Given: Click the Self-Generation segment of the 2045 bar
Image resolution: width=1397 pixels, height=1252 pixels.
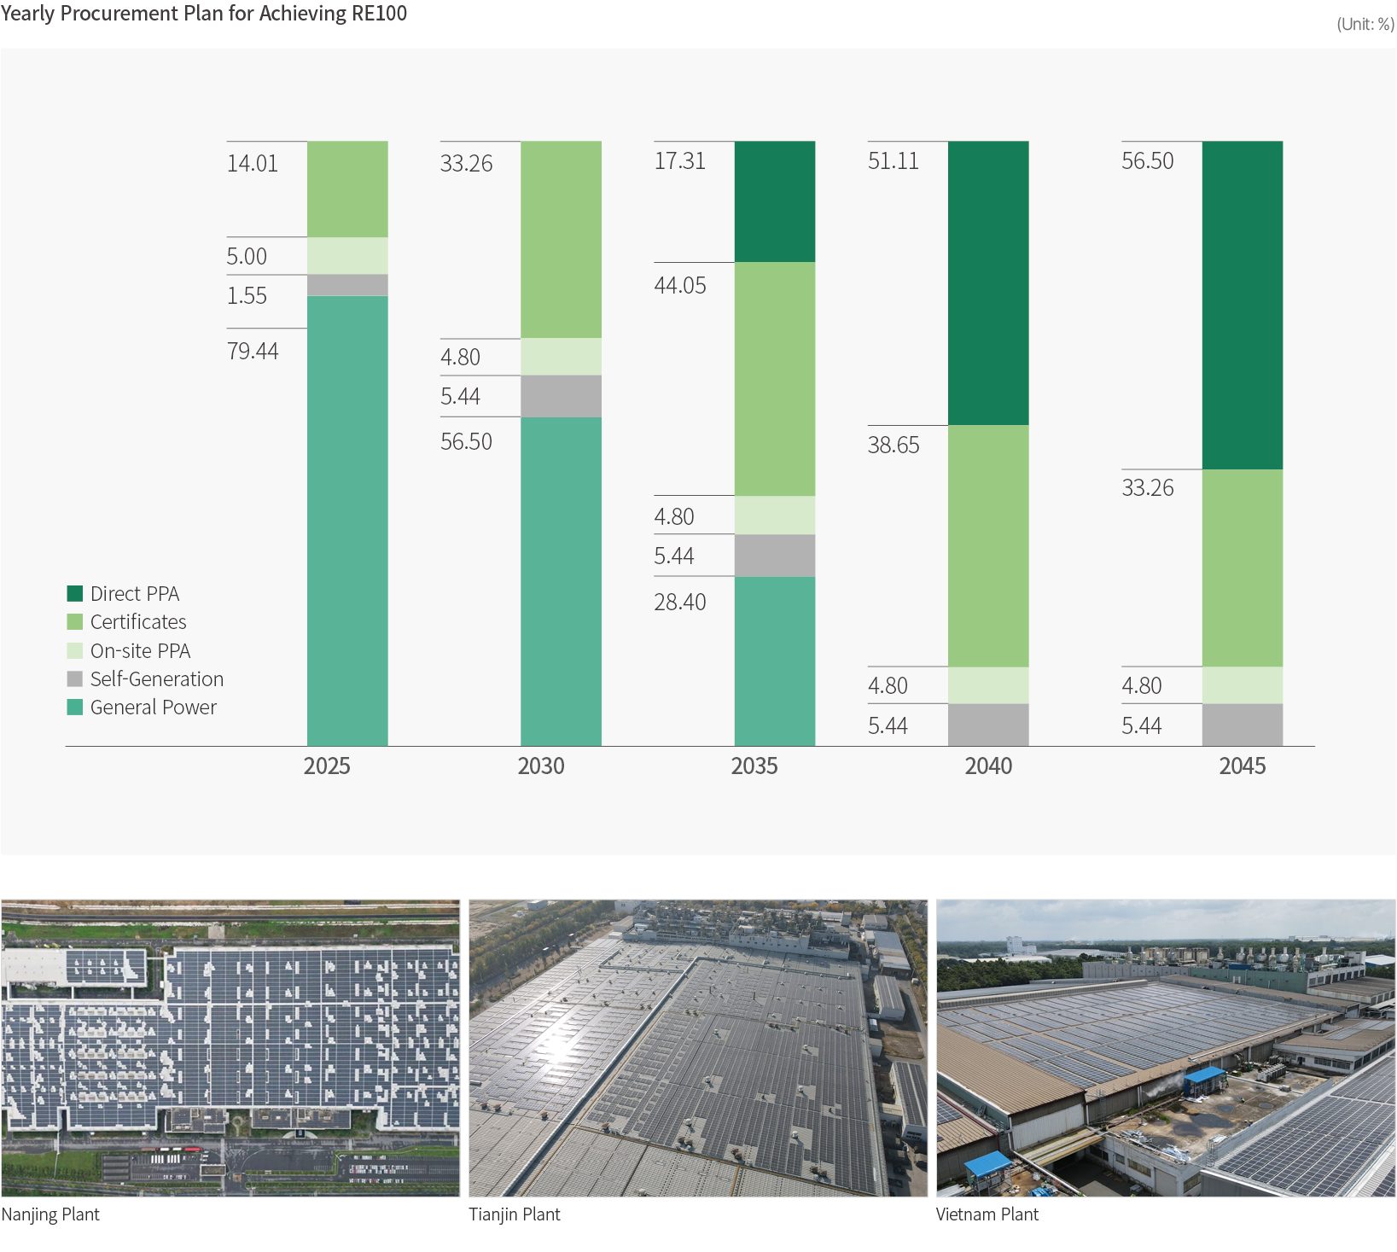Looking at the screenshot, I should click(x=1243, y=725).
